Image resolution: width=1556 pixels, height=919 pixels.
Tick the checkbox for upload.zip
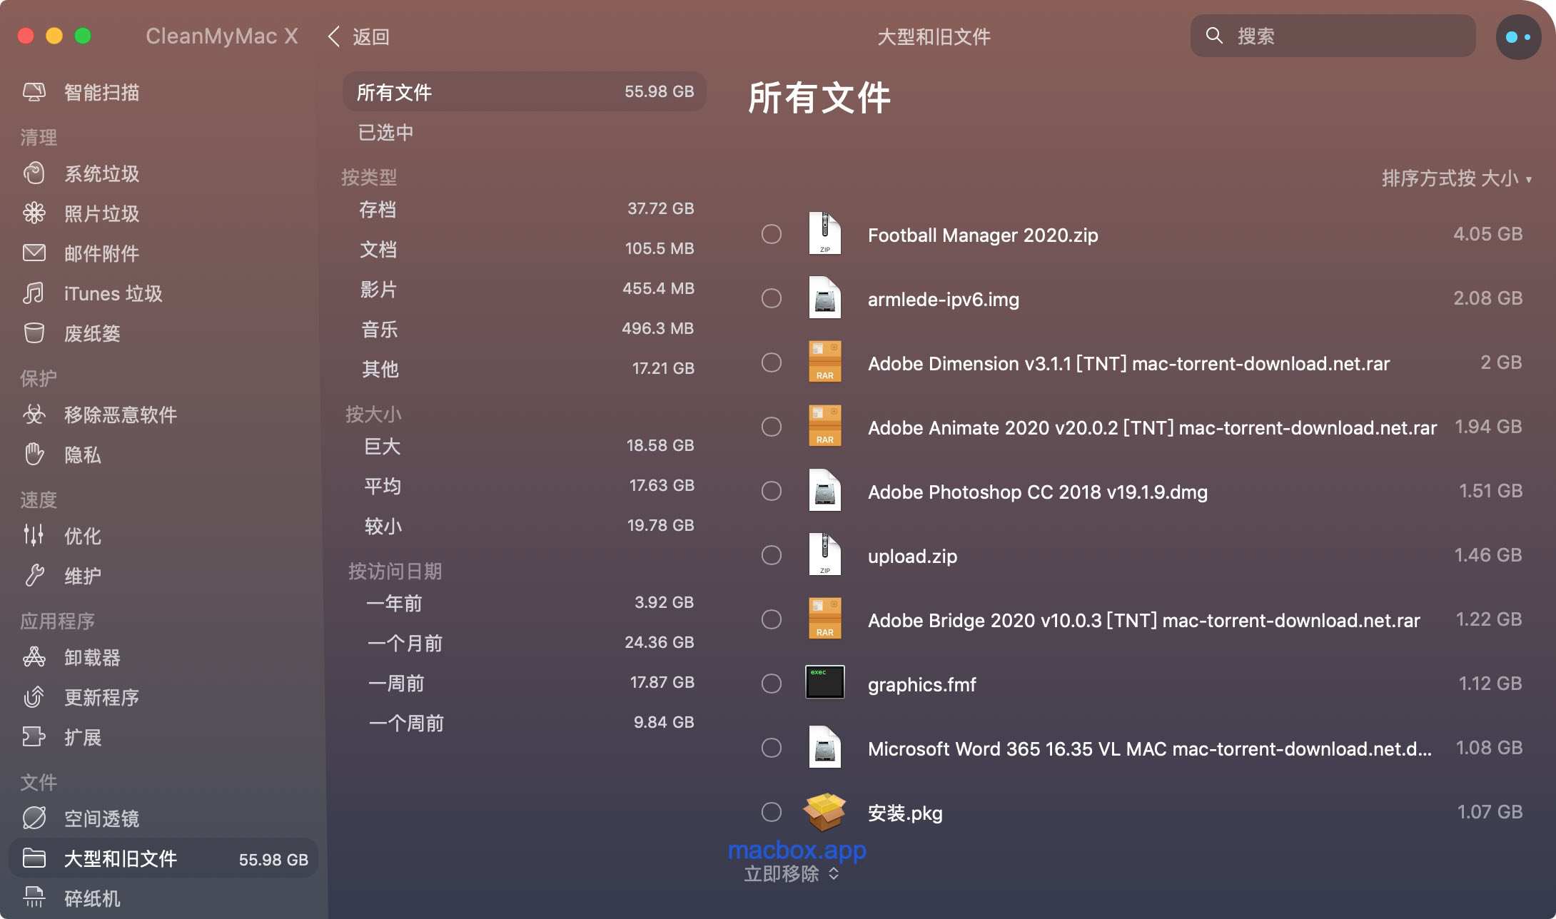click(771, 555)
